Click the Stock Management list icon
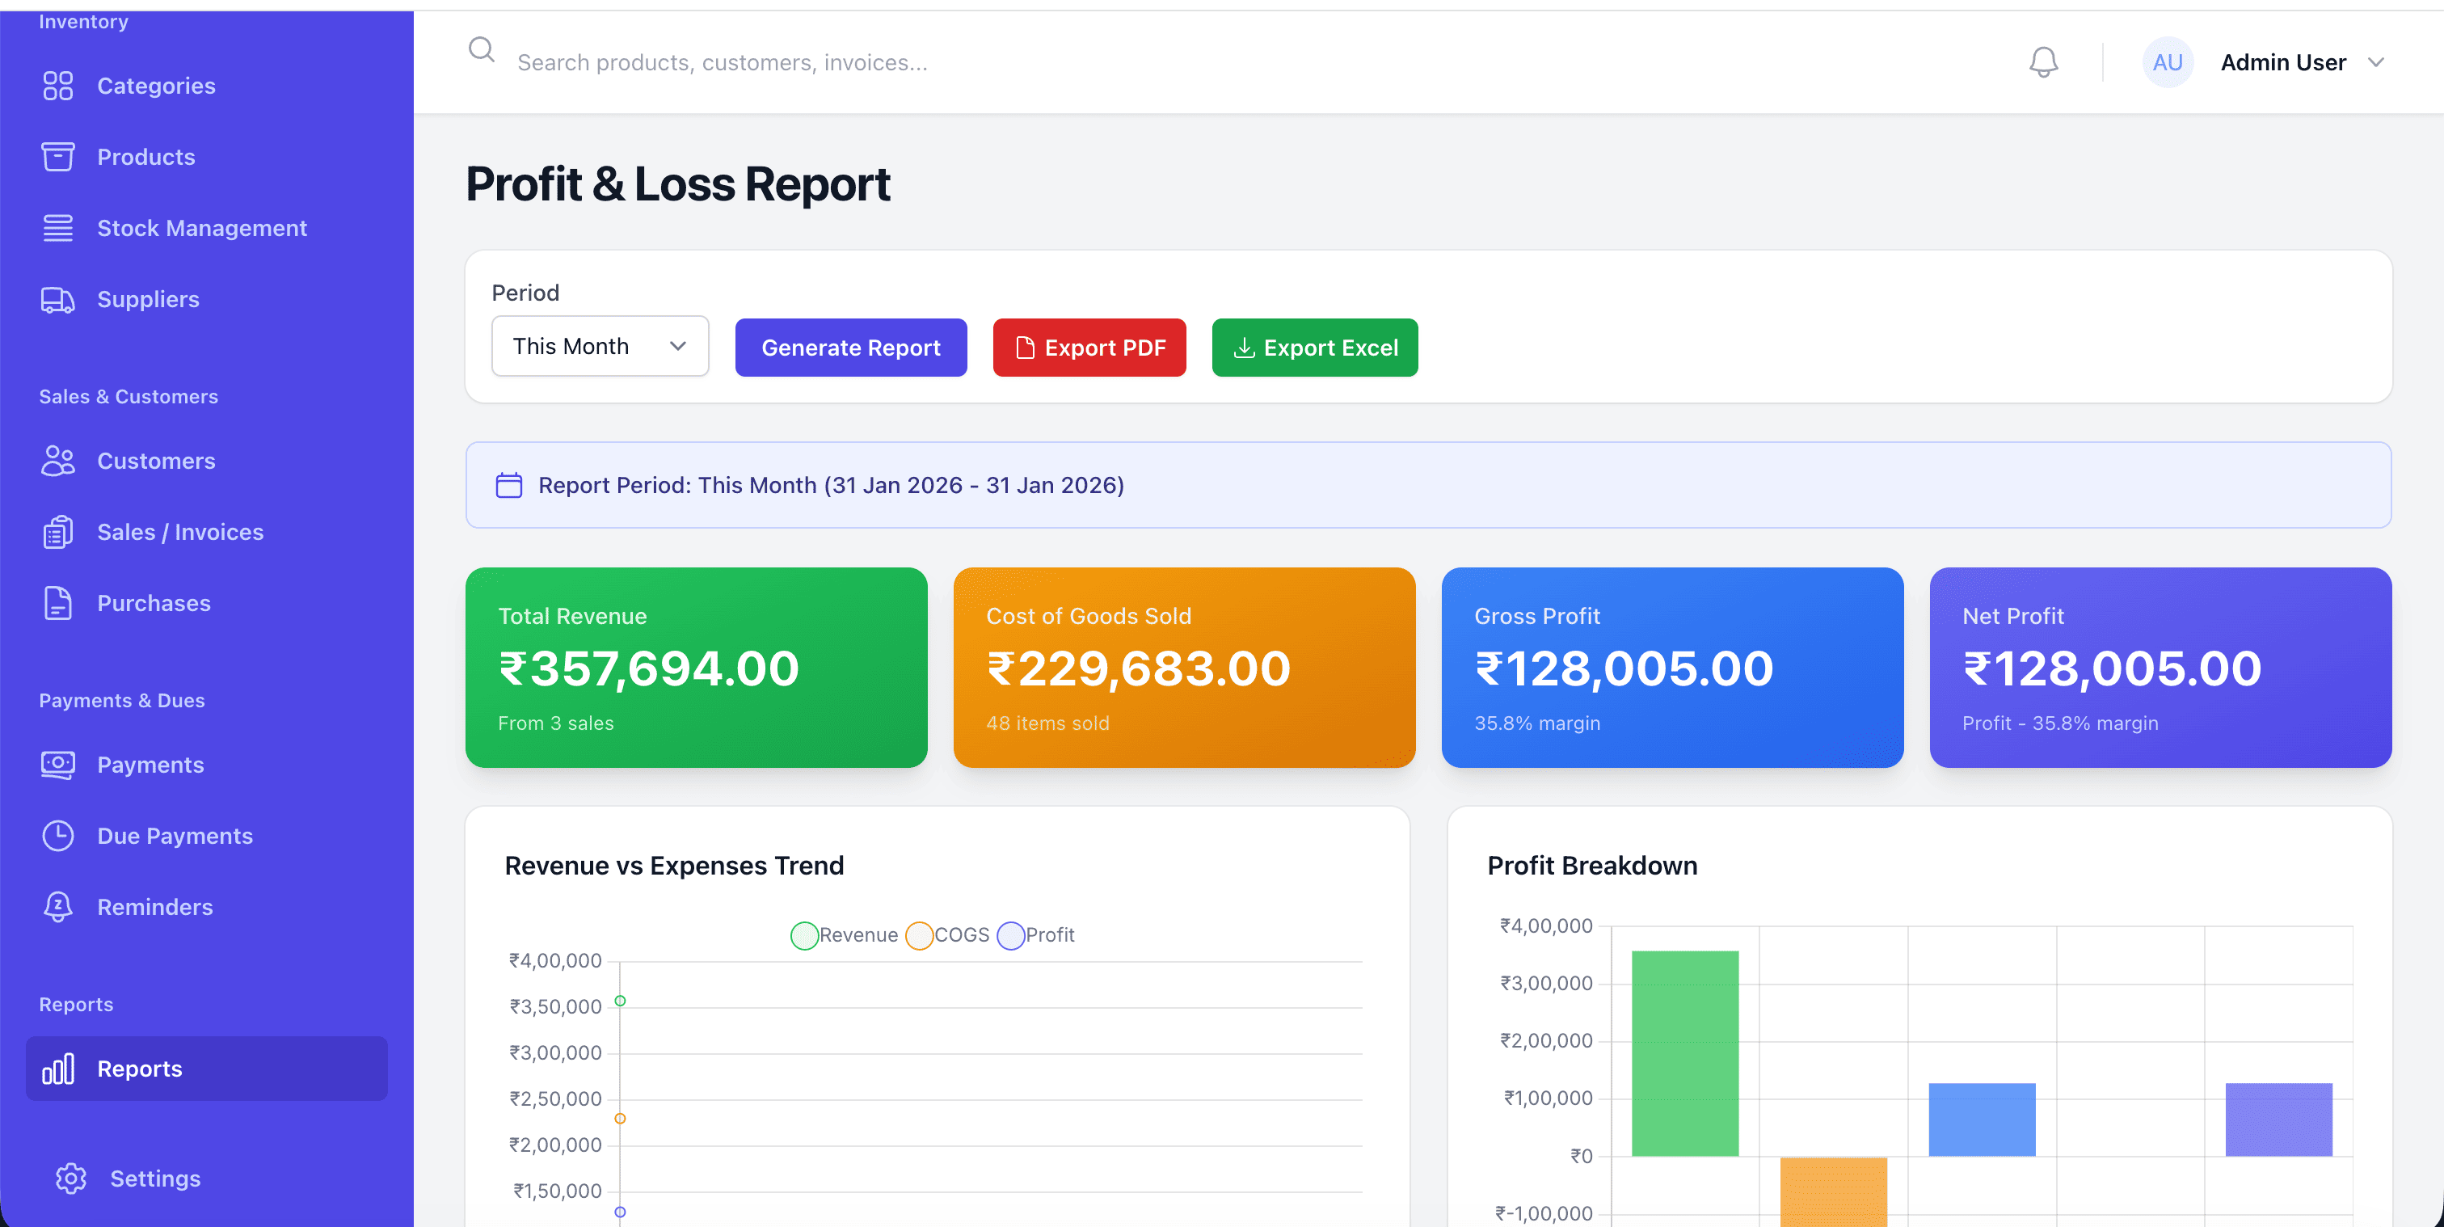The width and height of the screenshot is (2444, 1227). tap(58, 228)
